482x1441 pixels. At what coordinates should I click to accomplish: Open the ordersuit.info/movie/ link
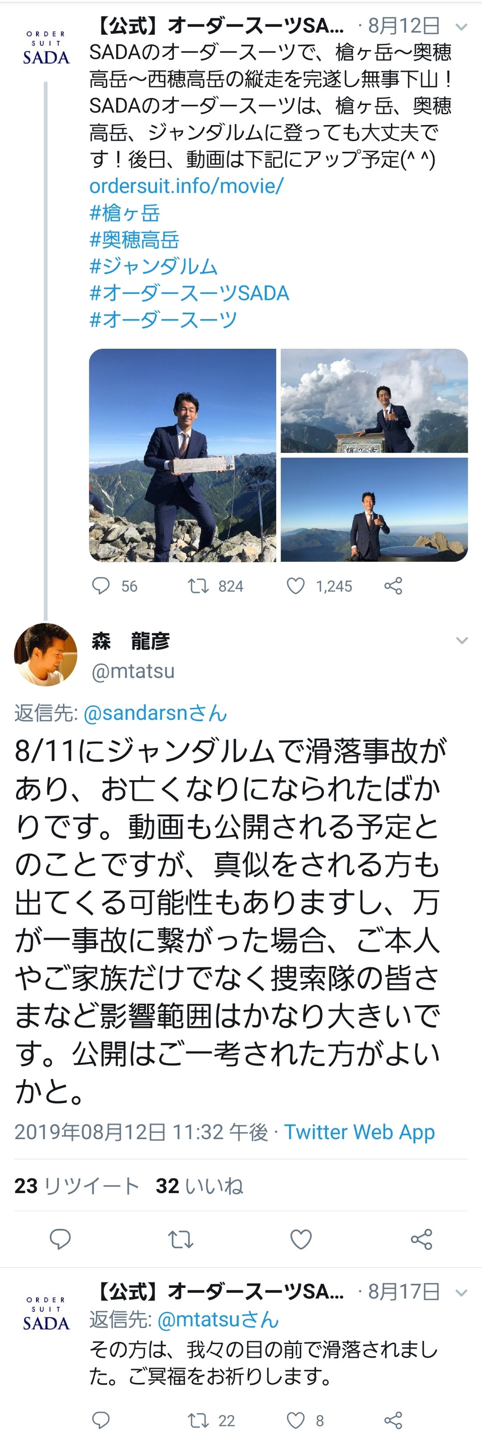pos(186,186)
